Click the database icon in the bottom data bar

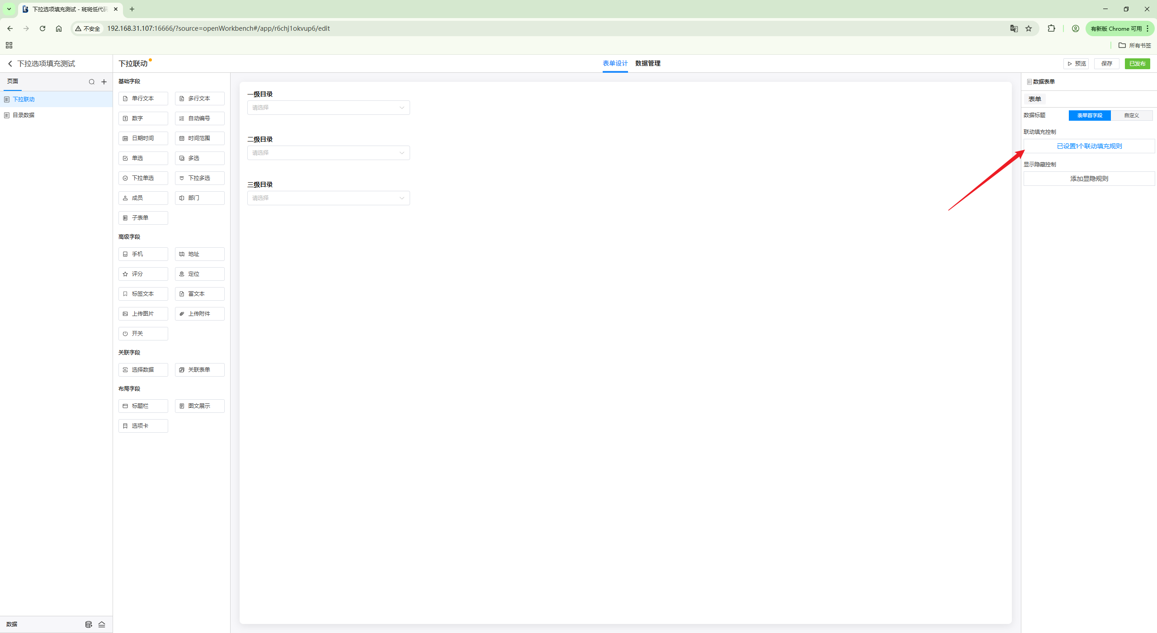tap(89, 624)
